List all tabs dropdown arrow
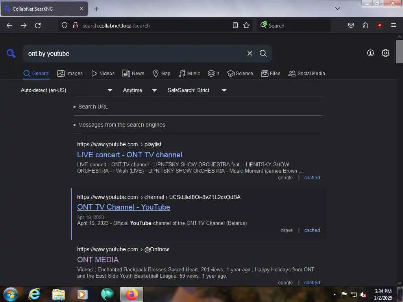This screenshot has height=302, width=403. point(338,9)
